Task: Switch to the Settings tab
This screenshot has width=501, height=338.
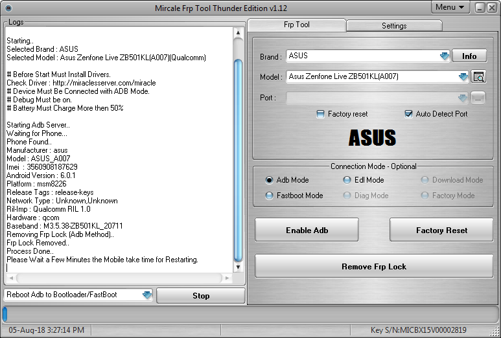Action: pos(394,26)
